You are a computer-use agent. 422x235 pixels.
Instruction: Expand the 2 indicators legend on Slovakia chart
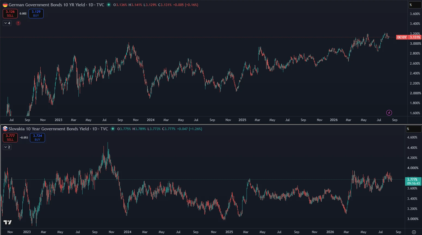pyautogui.click(x=7, y=147)
